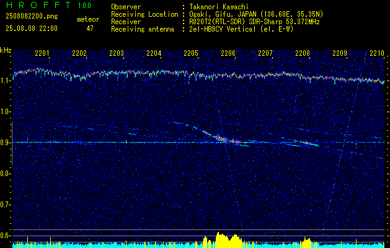Click the Observer field label
Screen dimensions: 390x248
126,7
